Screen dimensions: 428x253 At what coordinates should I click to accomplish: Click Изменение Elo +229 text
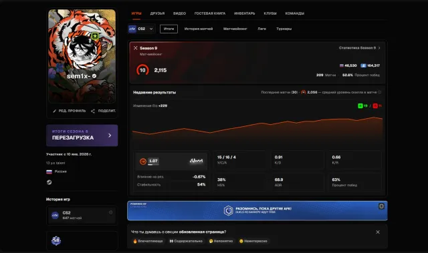point(150,105)
